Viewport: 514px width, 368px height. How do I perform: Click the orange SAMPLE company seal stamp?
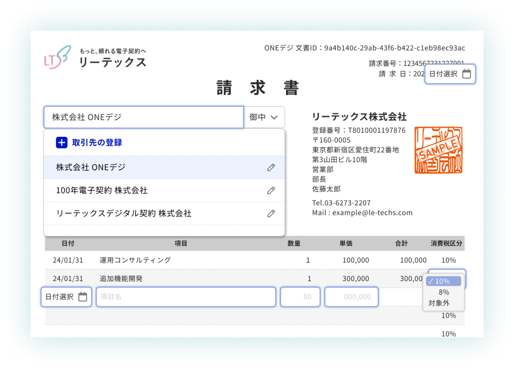click(438, 150)
